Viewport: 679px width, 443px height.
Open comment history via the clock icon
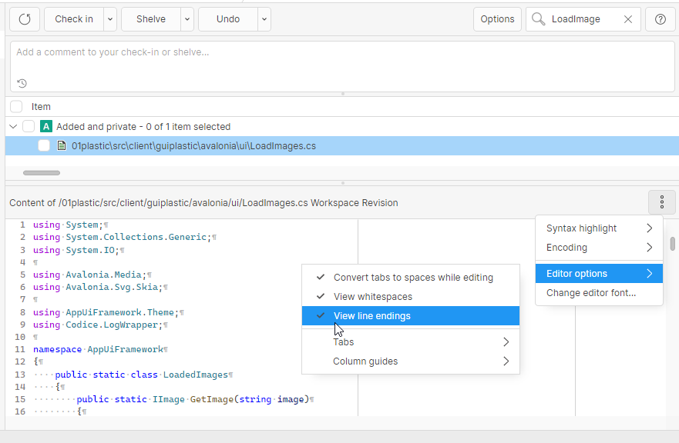[x=20, y=83]
